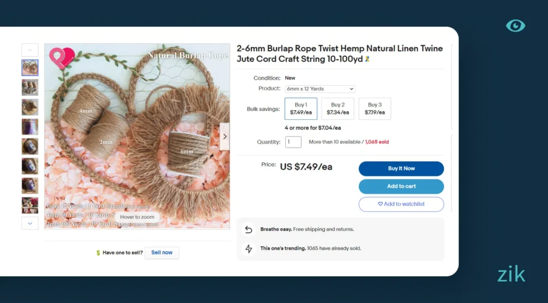The image size is (548, 303).
Task: Open the Product size dropdown
Action: [x=320, y=89]
